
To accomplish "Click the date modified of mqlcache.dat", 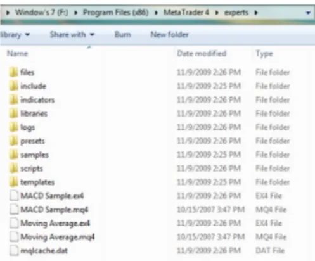I will tap(209, 251).
